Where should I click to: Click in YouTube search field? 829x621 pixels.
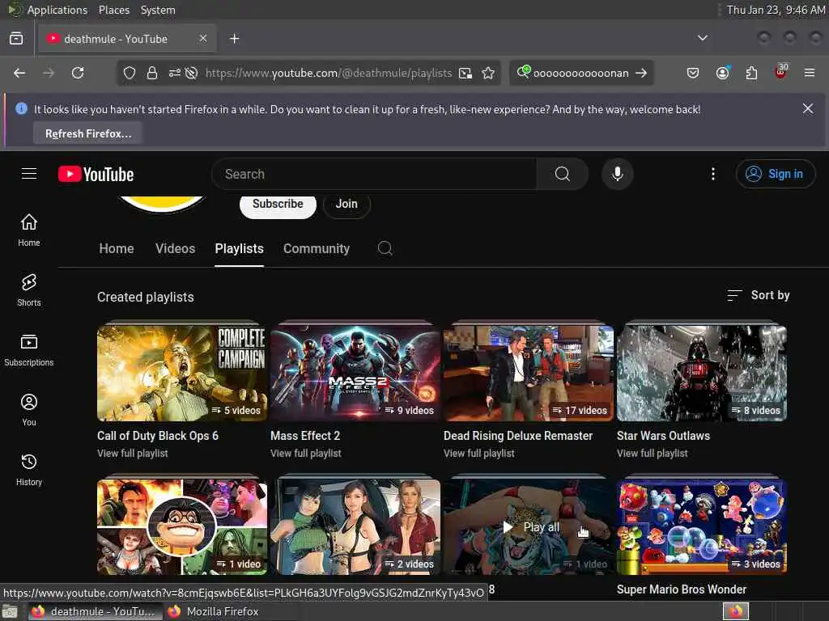click(374, 174)
